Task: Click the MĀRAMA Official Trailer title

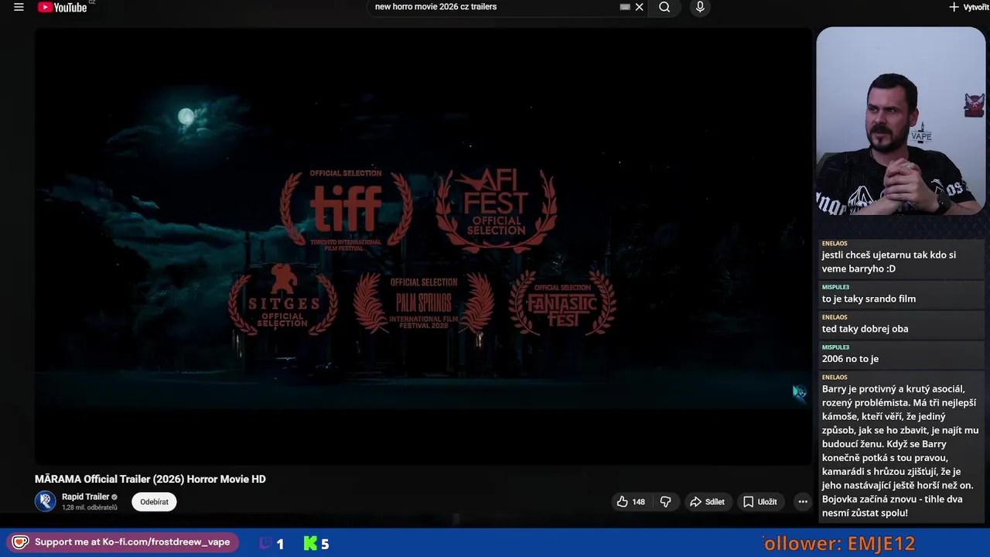Action: [x=150, y=479]
